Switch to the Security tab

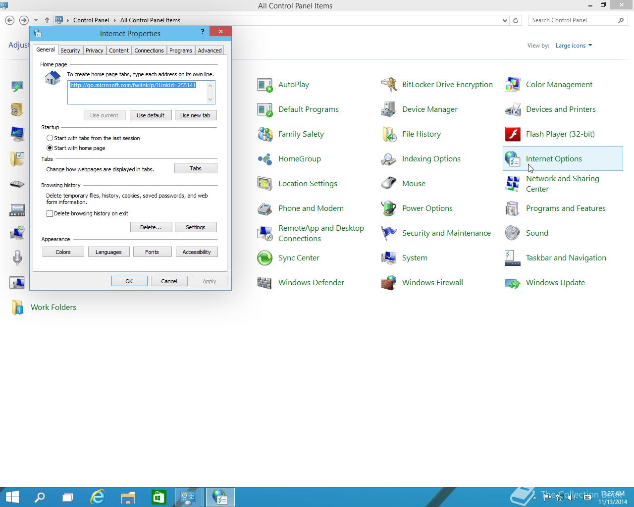(x=70, y=51)
